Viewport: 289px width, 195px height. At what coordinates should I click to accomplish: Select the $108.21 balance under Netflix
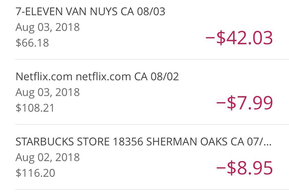(35, 108)
